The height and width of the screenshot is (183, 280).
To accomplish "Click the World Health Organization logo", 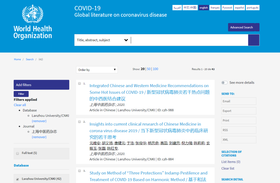I will 33,22.
